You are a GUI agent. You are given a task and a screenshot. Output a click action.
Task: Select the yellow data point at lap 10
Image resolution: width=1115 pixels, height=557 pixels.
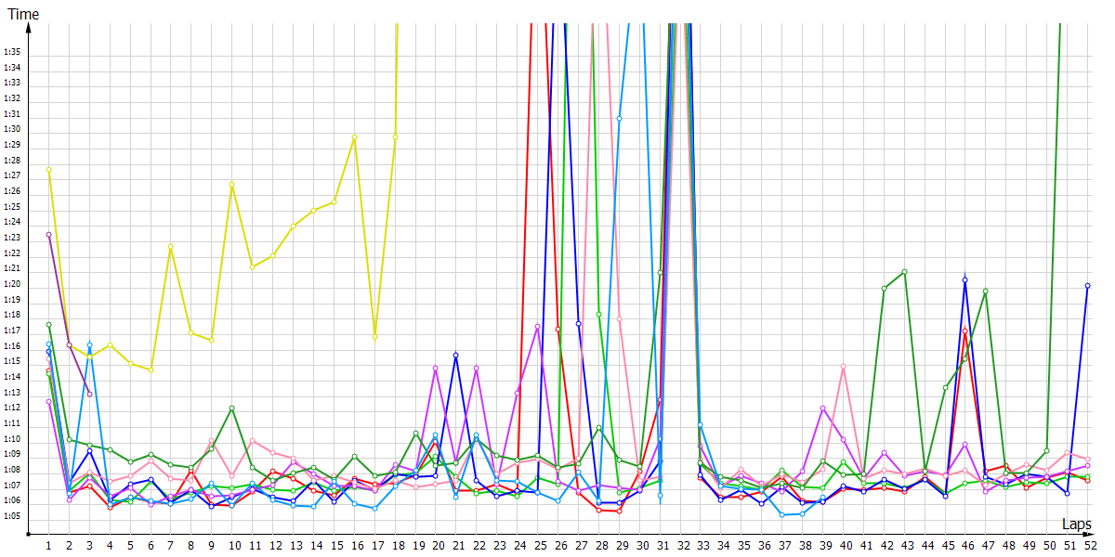[231, 185]
